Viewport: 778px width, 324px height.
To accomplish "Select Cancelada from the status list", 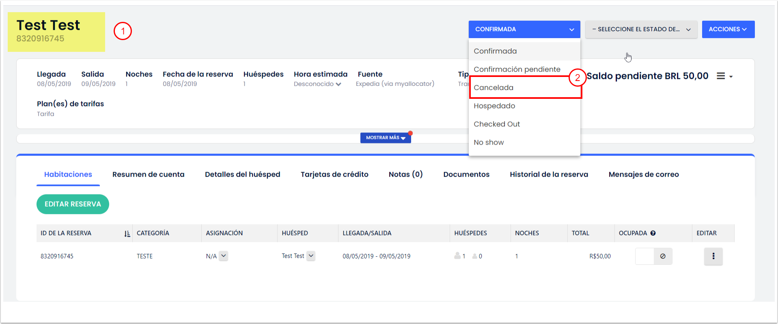I will click(494, 88).
